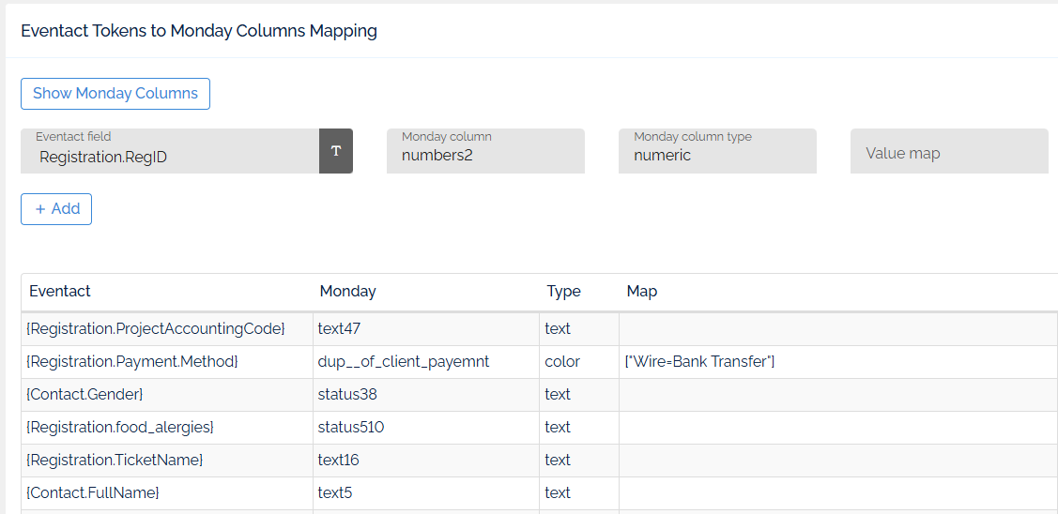Select the {Registration.food_alergies} cell
Viewport: 1058px width, 514px height.
(x=167, y=428)
